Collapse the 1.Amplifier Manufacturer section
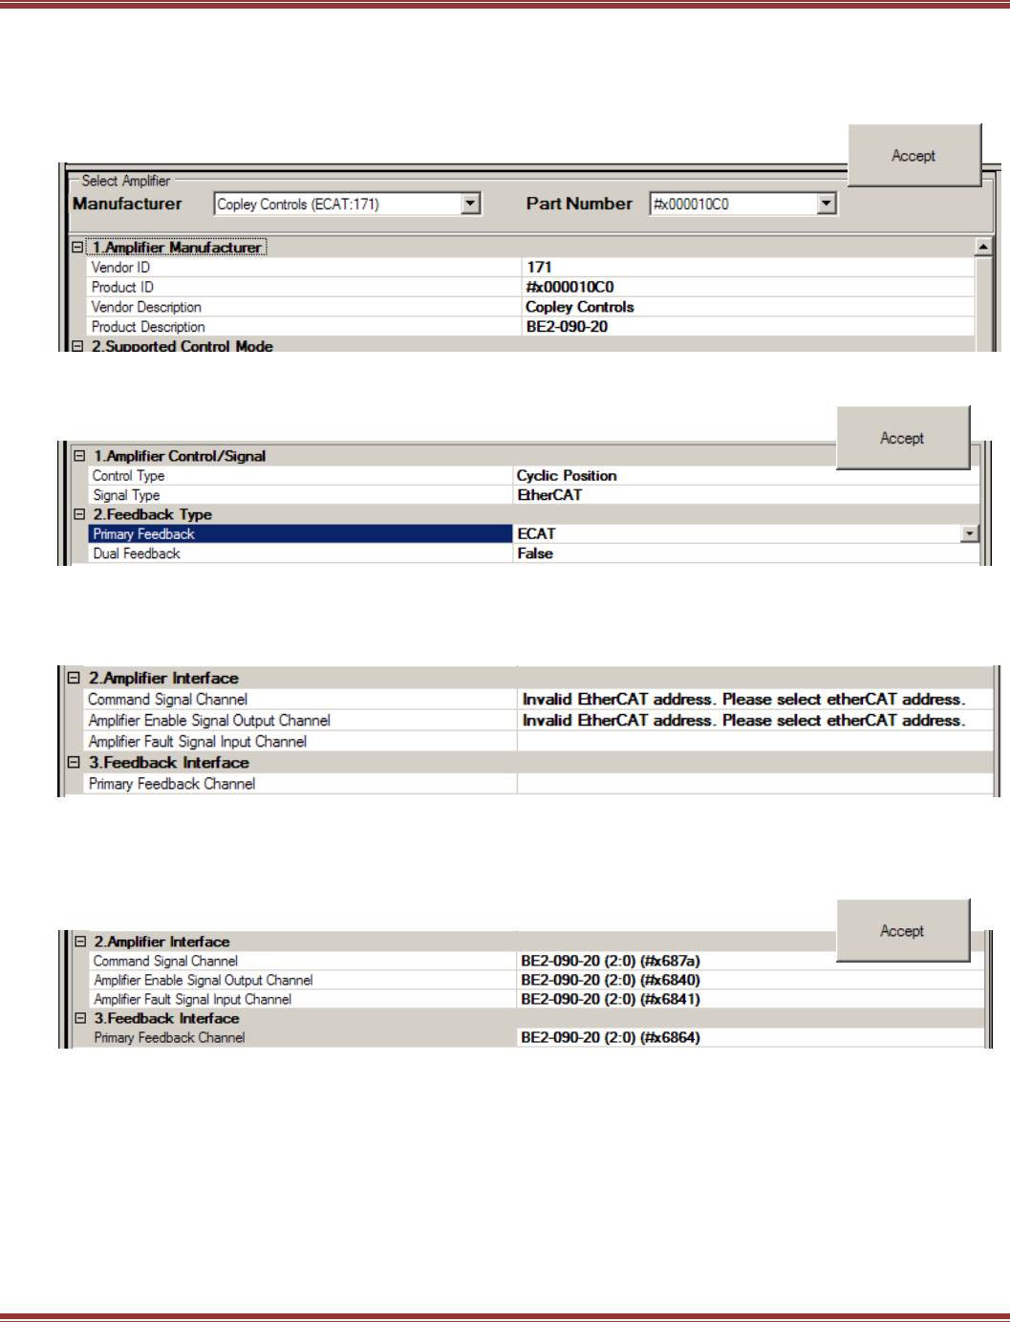 tap(78, 248)
